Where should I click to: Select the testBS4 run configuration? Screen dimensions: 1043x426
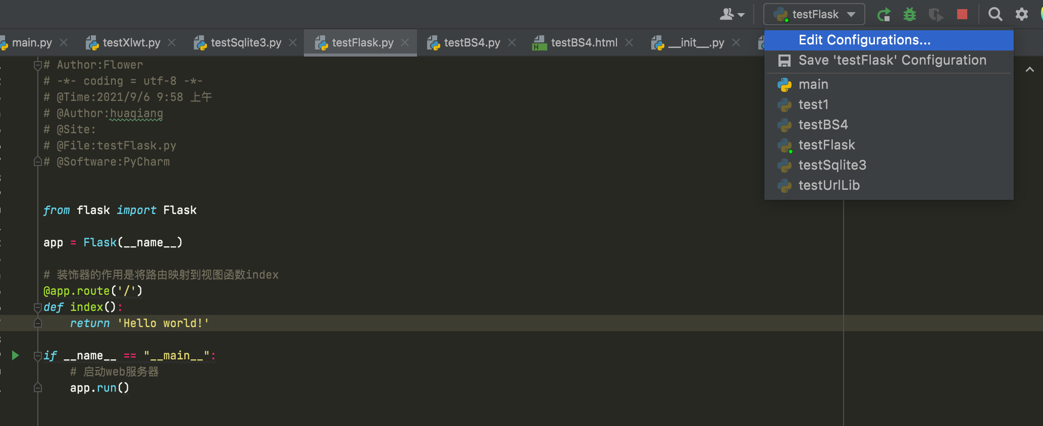point(889,125)
